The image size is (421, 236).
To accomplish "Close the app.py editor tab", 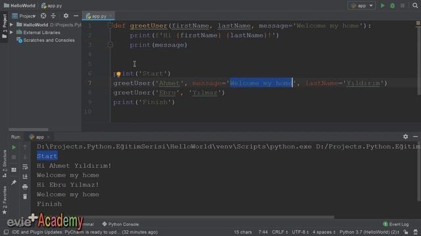I will click(111, 16).
